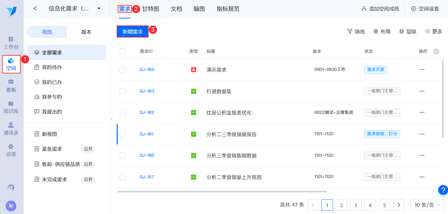Select the header select-all checkbox

(x=122, y=52)
